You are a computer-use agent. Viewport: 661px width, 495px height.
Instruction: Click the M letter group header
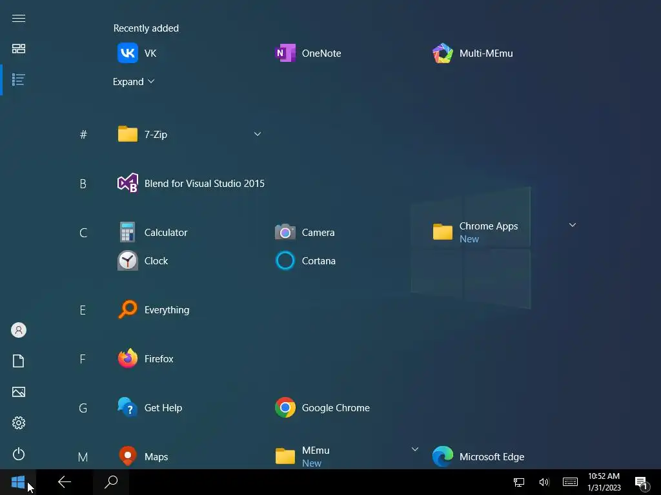point(83,457)
